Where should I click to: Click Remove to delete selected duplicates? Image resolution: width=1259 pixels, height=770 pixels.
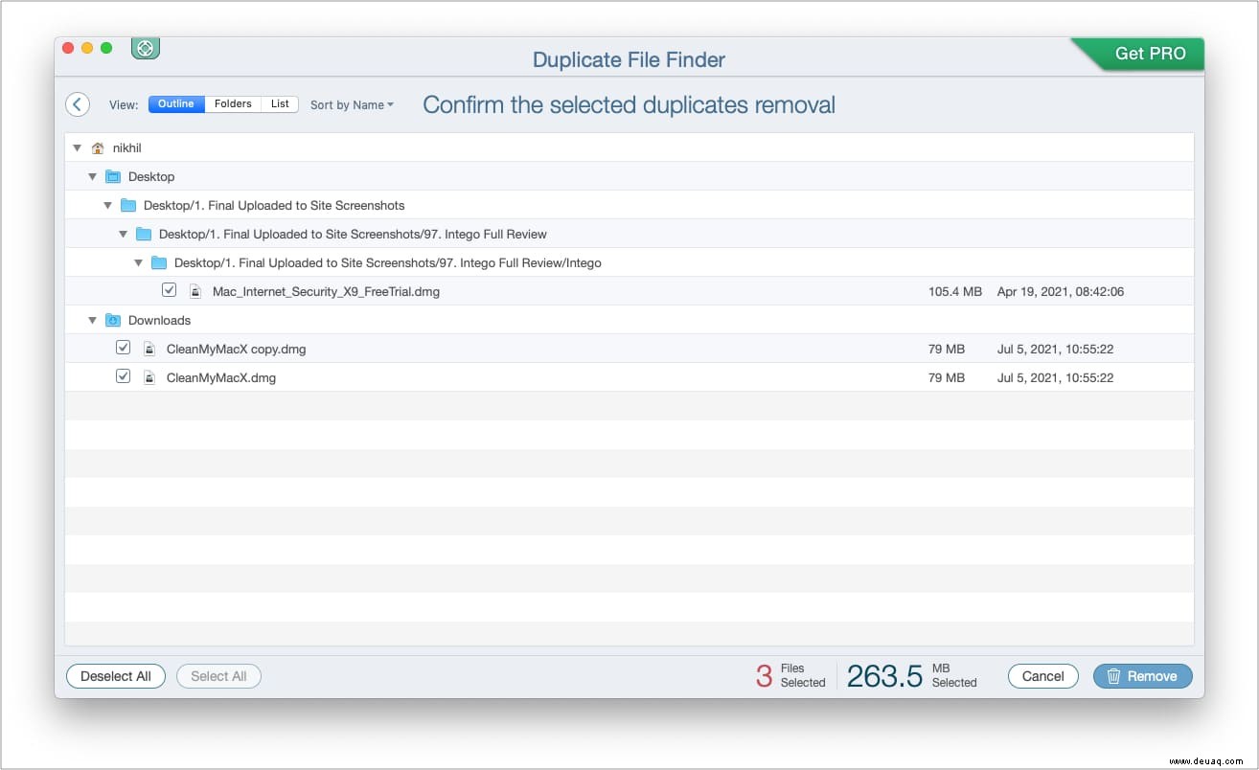(1143, 676)
